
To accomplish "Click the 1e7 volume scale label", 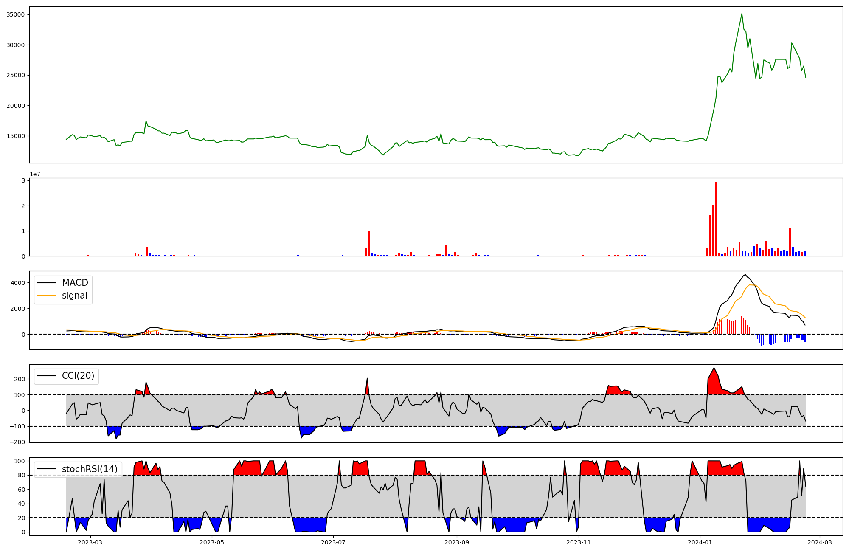I will (35, 174).
